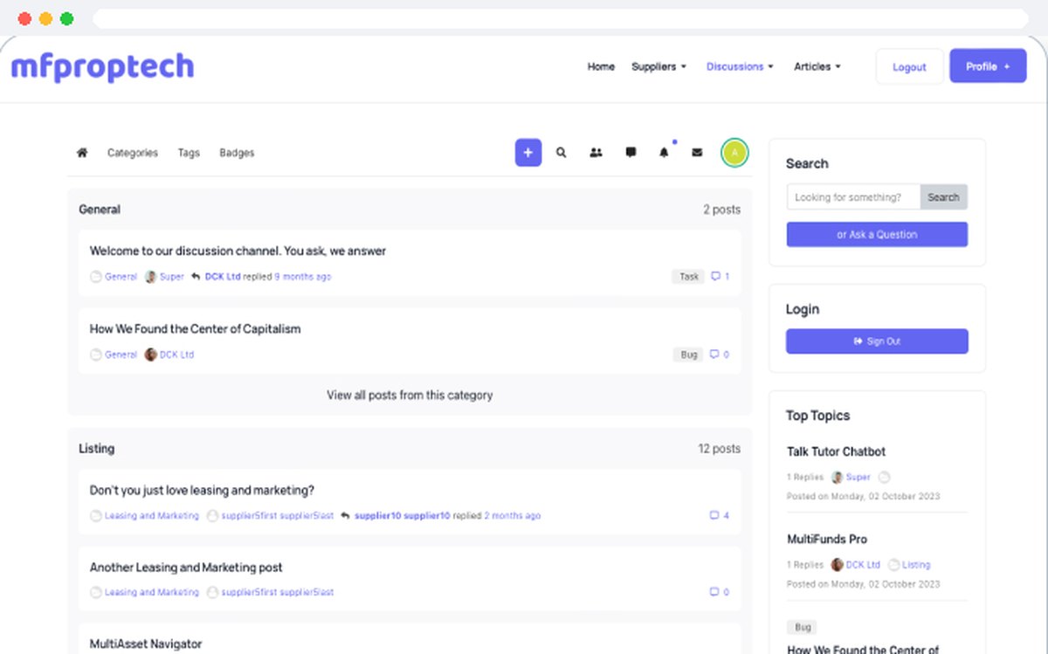The width and height of the screenshot is (1048, 654).
Task: Open 'Another Leasing and Marketing post'
Action: coord(186,568)
